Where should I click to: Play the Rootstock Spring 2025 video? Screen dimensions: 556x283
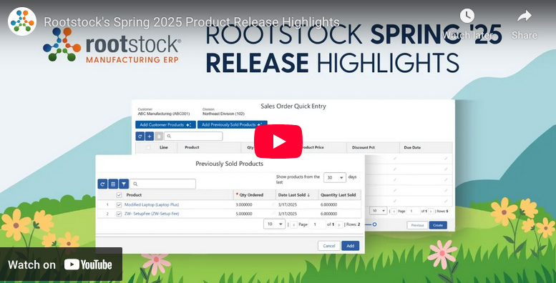(278, 141)
